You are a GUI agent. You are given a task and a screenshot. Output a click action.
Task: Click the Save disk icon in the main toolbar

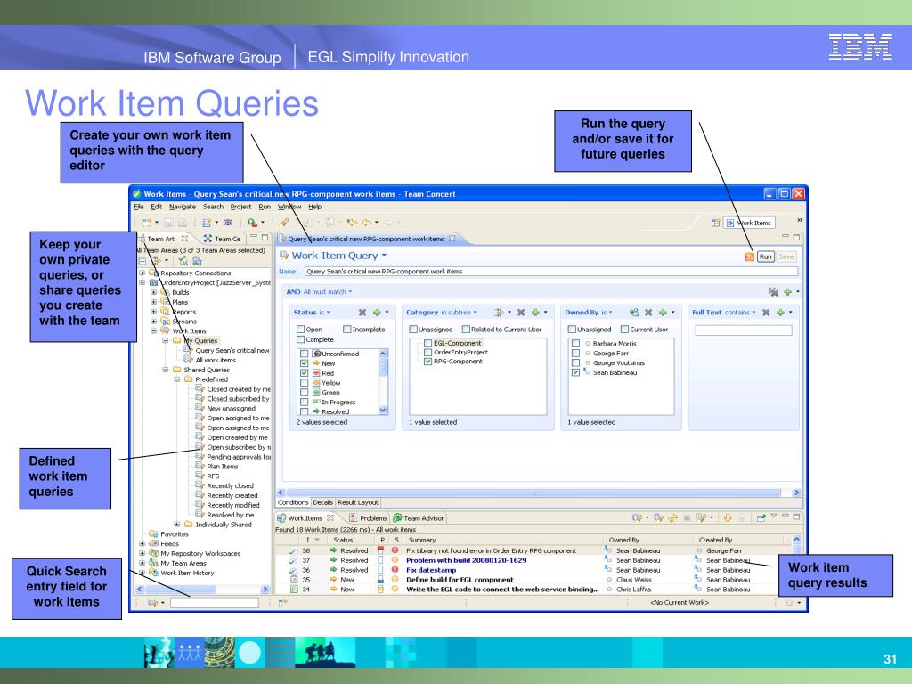coord(168,222)
